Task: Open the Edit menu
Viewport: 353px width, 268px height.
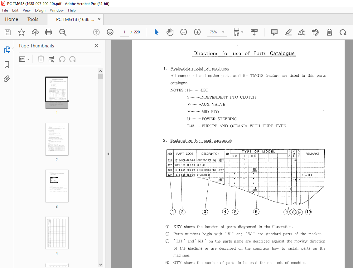Action: click(x=15, y=10)
